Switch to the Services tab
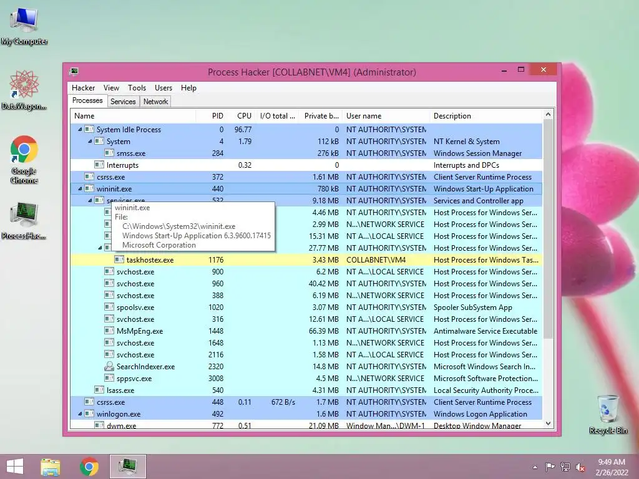This screenshot has height=479, width=639. 123,102
